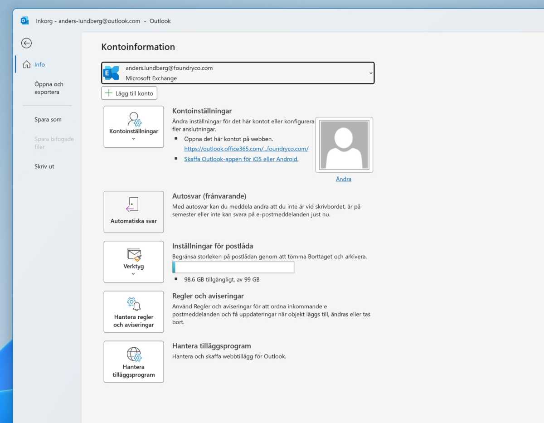Click the Exchange account icon

pyautogui.click(x=112, y=73)
